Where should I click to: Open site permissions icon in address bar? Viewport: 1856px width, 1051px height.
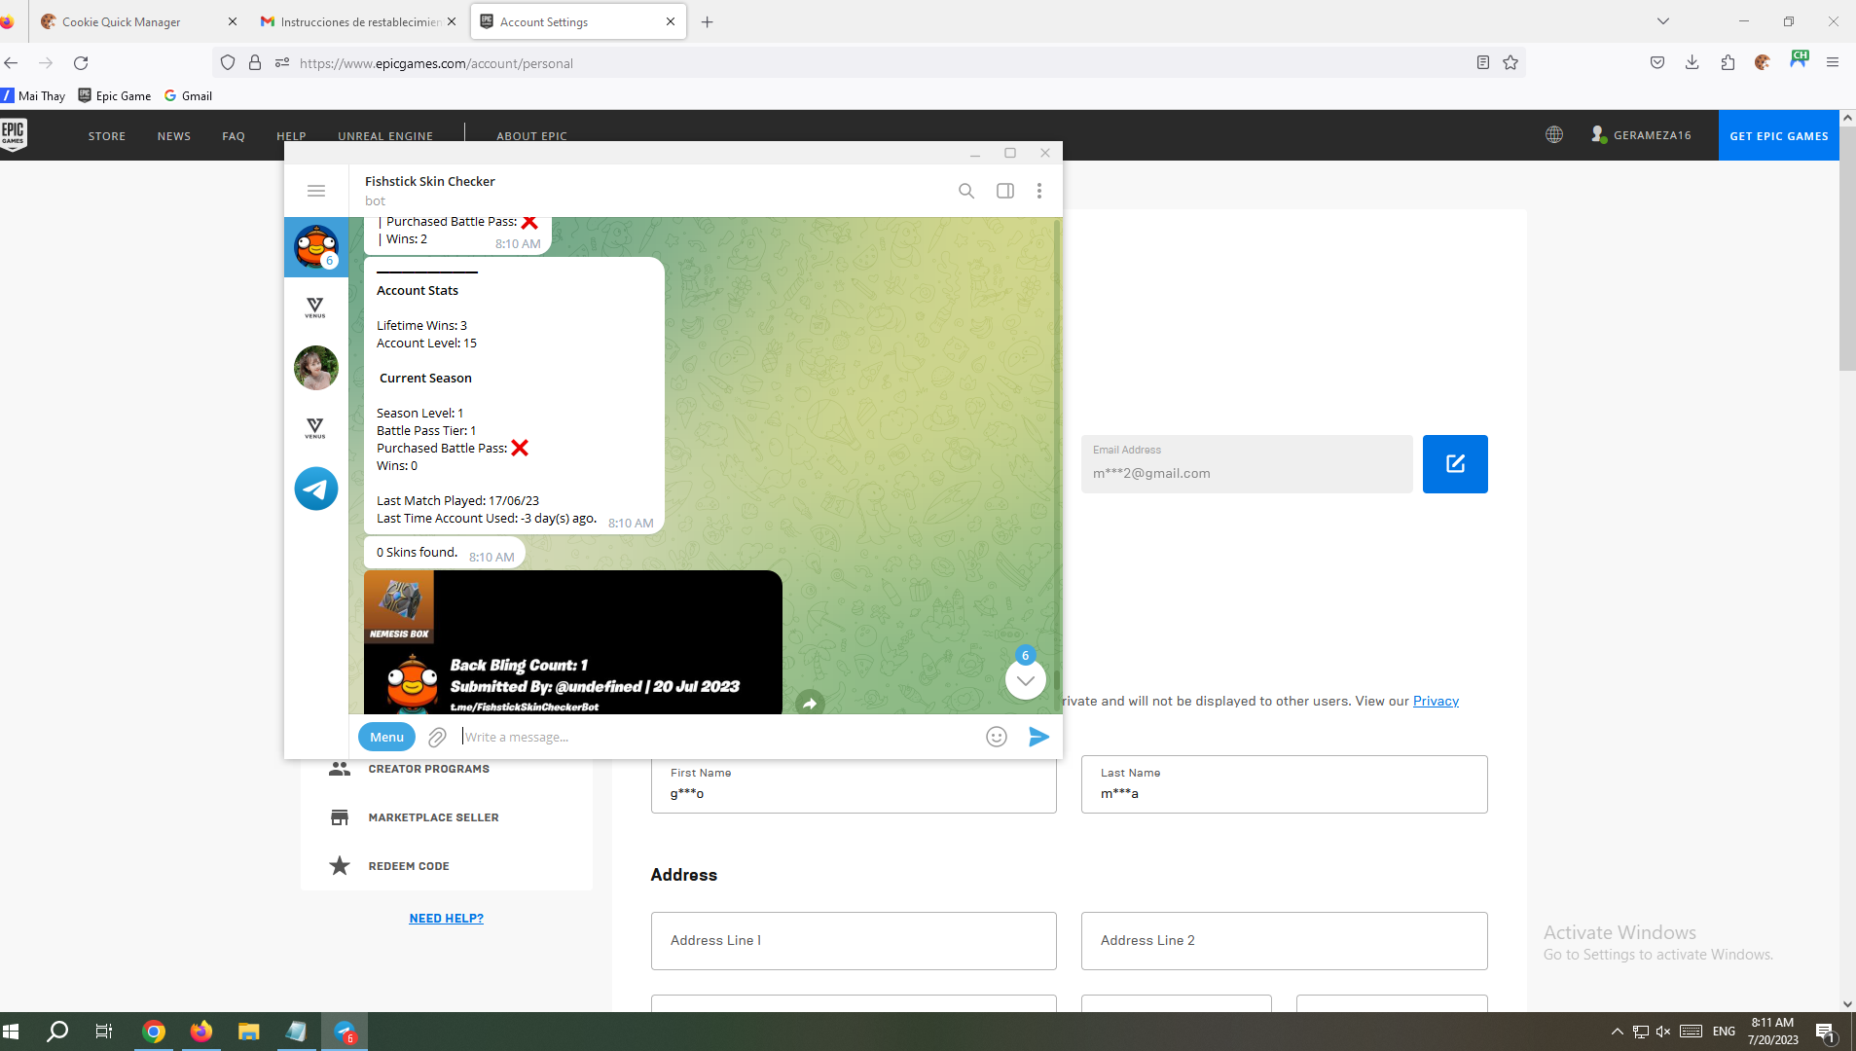[x=282, y=62]
